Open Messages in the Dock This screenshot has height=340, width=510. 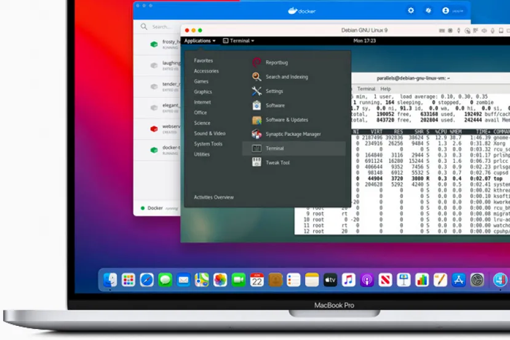pyautogui.click(x=165, y=280)
